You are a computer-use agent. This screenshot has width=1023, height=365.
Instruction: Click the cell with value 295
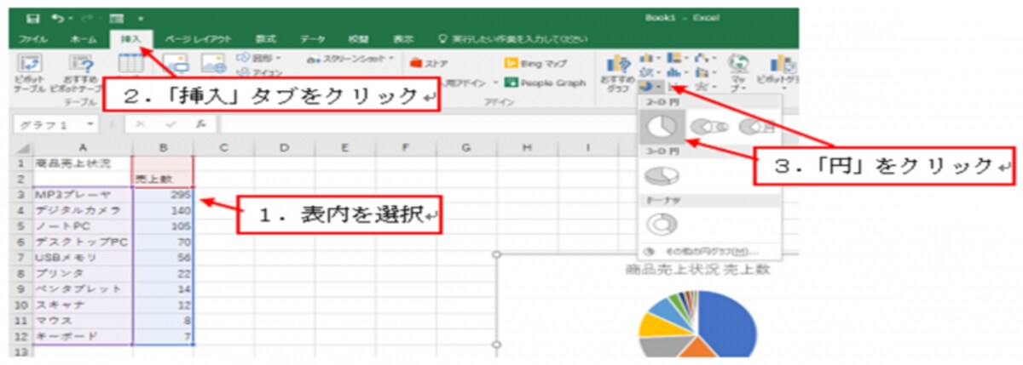click(x=163, y=194)
